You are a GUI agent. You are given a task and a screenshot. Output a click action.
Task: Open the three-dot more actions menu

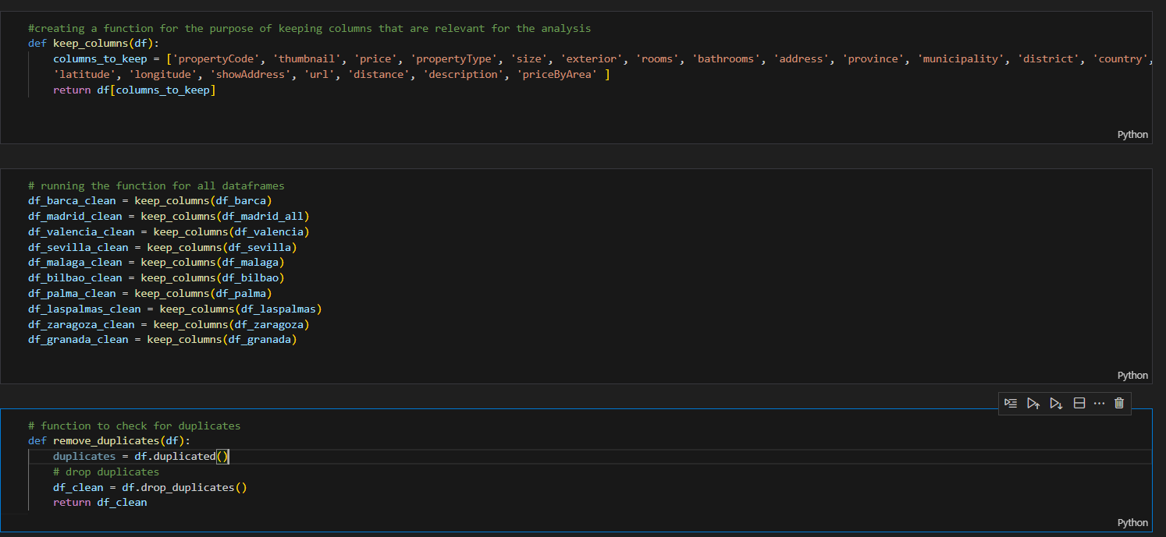[x=1099, y=403]
